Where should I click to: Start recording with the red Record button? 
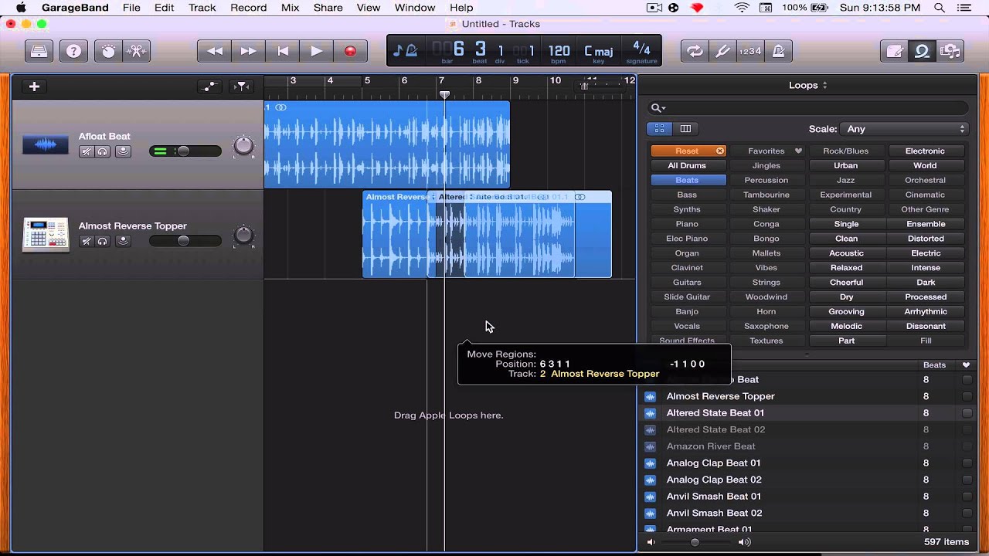point(350,51)
